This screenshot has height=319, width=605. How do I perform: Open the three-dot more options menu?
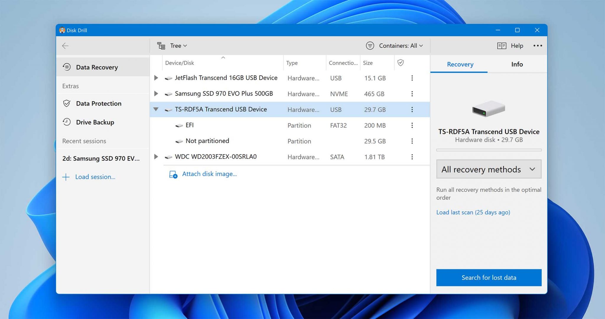tap(538, 46)
